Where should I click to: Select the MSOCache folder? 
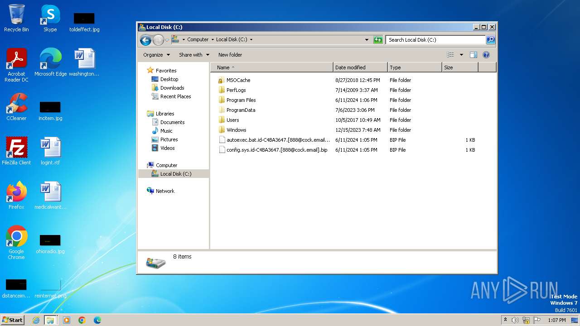point(238,80)
